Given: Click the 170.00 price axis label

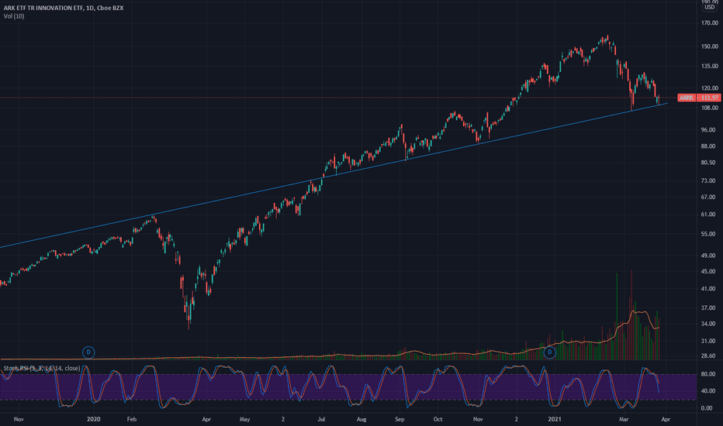Looking at the screenshot, I should pyautogui.click(x=710, y=23).
